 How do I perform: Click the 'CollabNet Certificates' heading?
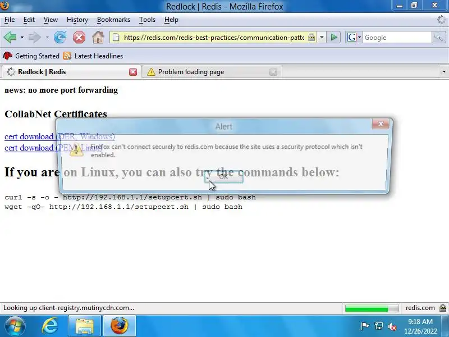pos(56,114)
